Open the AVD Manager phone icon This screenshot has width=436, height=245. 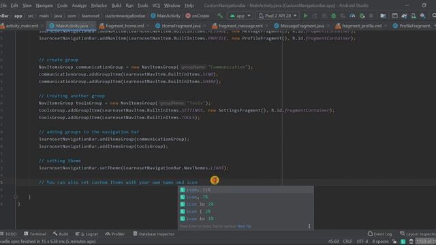(x=414, y=16)
